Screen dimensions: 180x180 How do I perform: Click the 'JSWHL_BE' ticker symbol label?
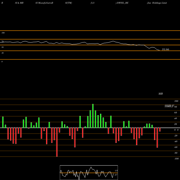coord(122,3)
